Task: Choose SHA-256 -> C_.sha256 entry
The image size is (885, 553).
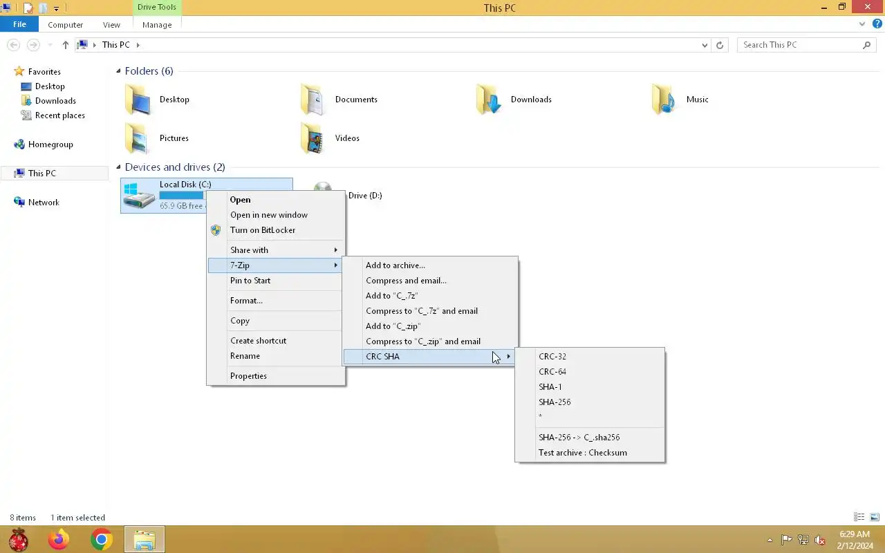Action: 590,438
